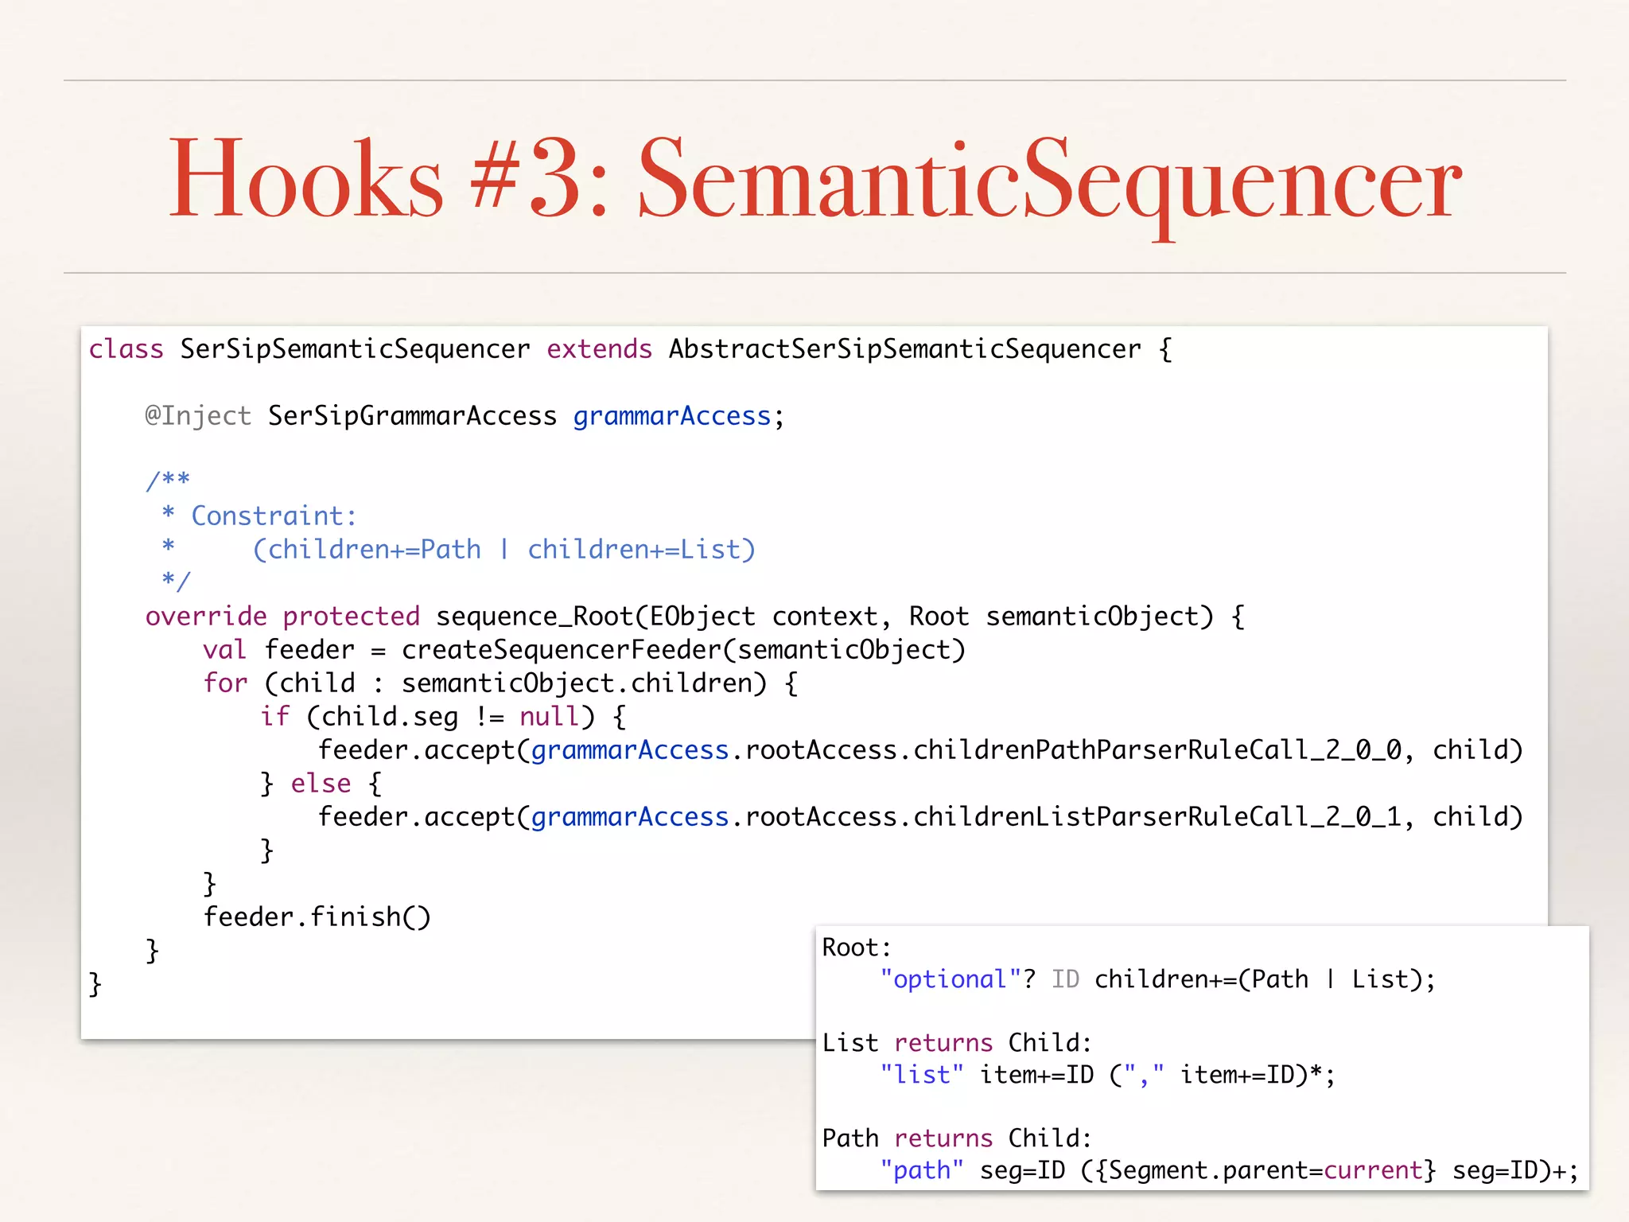Click the 'Root:' grammar rule heading

click(857, 948)
